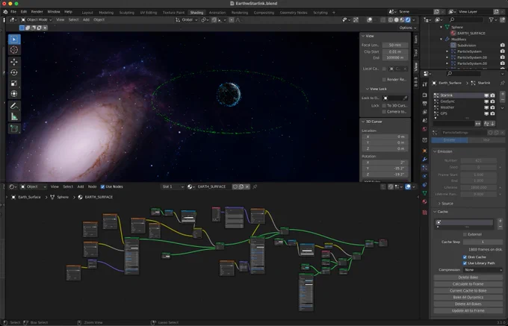The height and width of the screenshot is (326, 508).
Task: Enable the External cache checkbox
Action: pos(465,234)
